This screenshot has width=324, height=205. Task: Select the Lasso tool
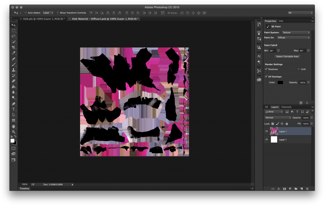14,36
